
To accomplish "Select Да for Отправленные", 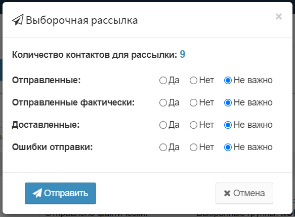I will [x=163, y=81].
